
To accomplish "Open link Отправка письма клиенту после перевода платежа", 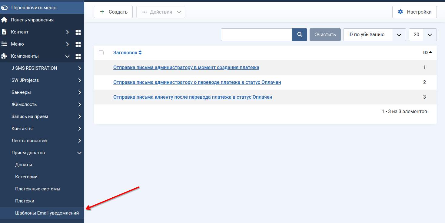I will tap(193, 97).
